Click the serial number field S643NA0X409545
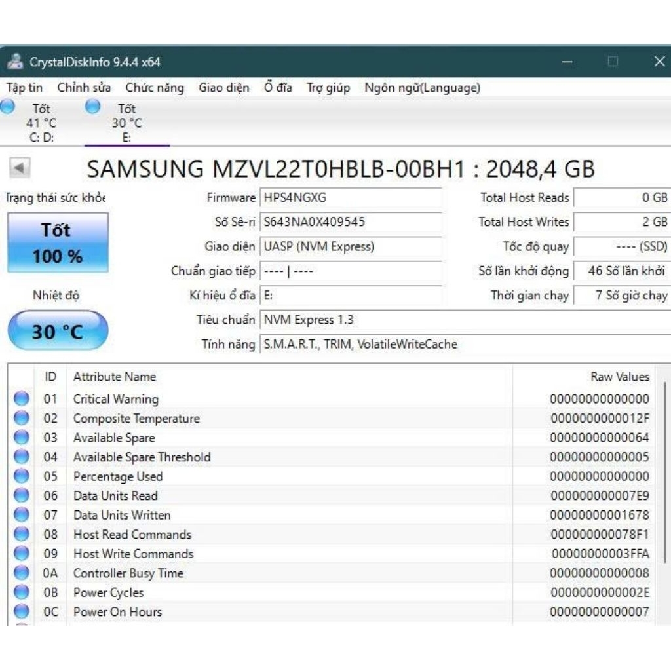 pyautogui.click(x=351, y=222)
